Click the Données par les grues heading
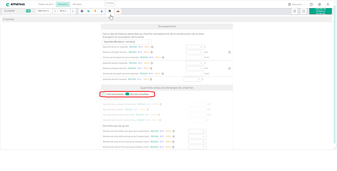This screenshot has height=171, width=337. click(116, 126)
